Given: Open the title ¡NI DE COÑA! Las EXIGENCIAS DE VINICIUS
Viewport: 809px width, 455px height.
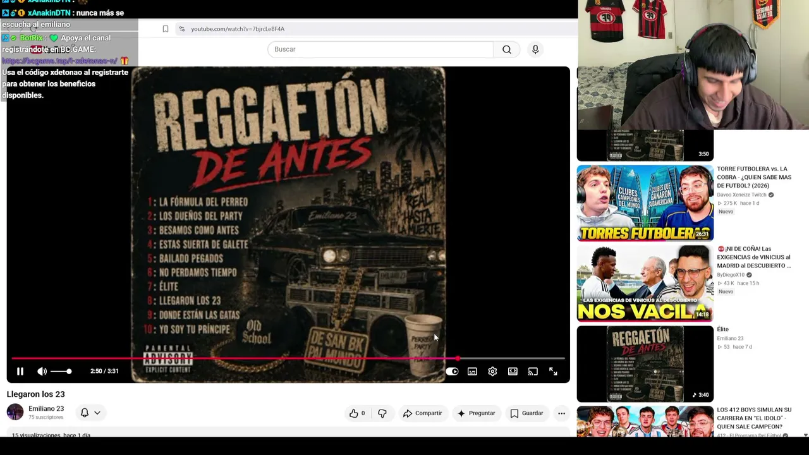Looking at the screenshot, I should coord(754,257).
